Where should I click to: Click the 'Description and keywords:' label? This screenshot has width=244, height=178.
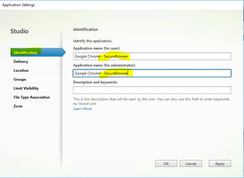click(x=95, y=82)
